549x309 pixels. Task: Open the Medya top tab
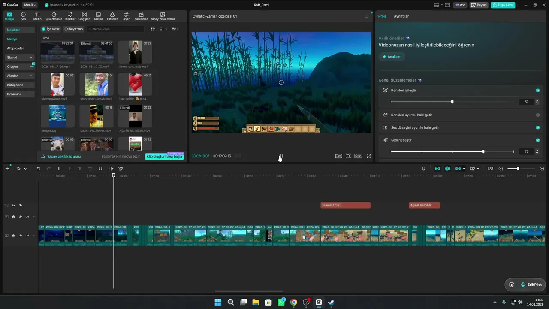(x=9, y=16)
